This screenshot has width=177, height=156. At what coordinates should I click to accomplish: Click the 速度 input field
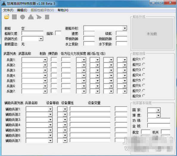coord(89,33)
